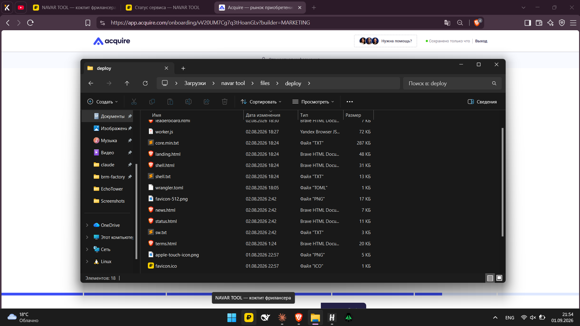This screenshot has width=580, height=326.
Task: Click the Поиск в: deploy search field
Action: coord(452,83)
